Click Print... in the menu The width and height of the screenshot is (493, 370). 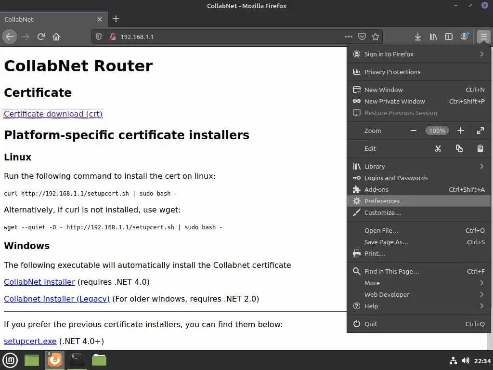click(x=419, y=253)
